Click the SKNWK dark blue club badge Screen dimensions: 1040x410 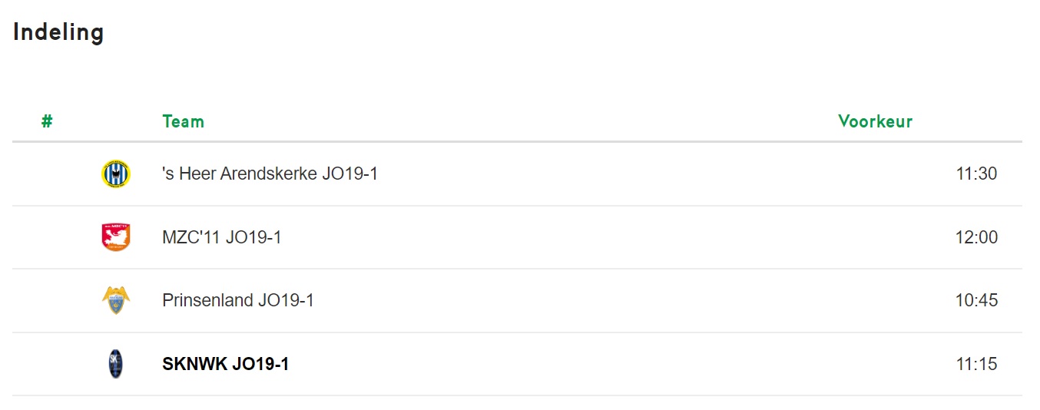(x=116, y=364)
